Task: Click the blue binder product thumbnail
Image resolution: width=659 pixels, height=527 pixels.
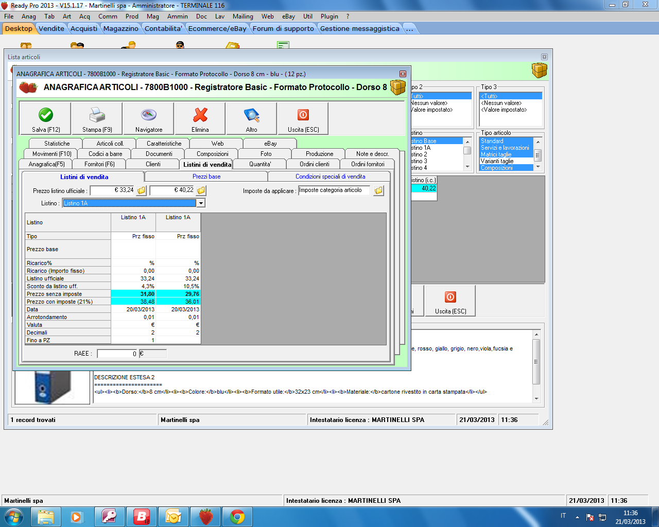Action: (53, 387)
